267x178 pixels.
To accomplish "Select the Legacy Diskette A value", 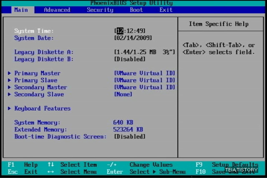I will [x=145, y=52].
